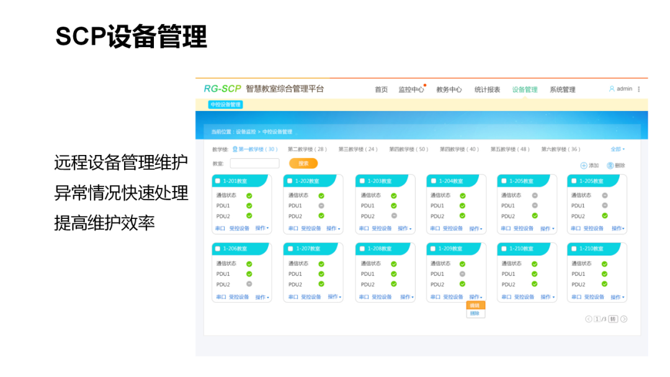Select 第五教学楼 ( 48 ) building filter
Screen dimensions: 670x377
coord(510,149)
